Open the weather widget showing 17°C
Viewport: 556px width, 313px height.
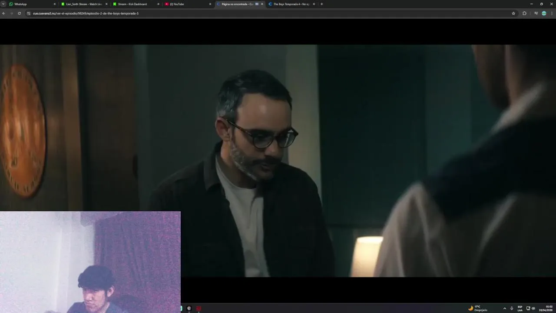[478, 308]
